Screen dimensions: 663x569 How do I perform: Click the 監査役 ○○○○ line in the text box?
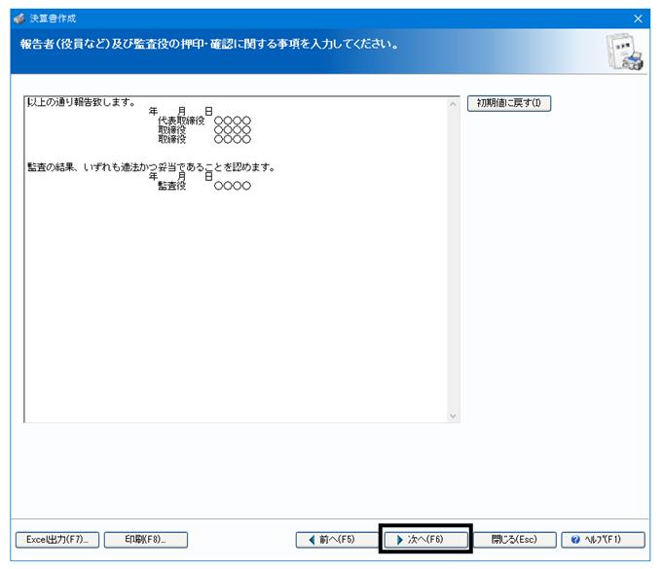point(204,186)
